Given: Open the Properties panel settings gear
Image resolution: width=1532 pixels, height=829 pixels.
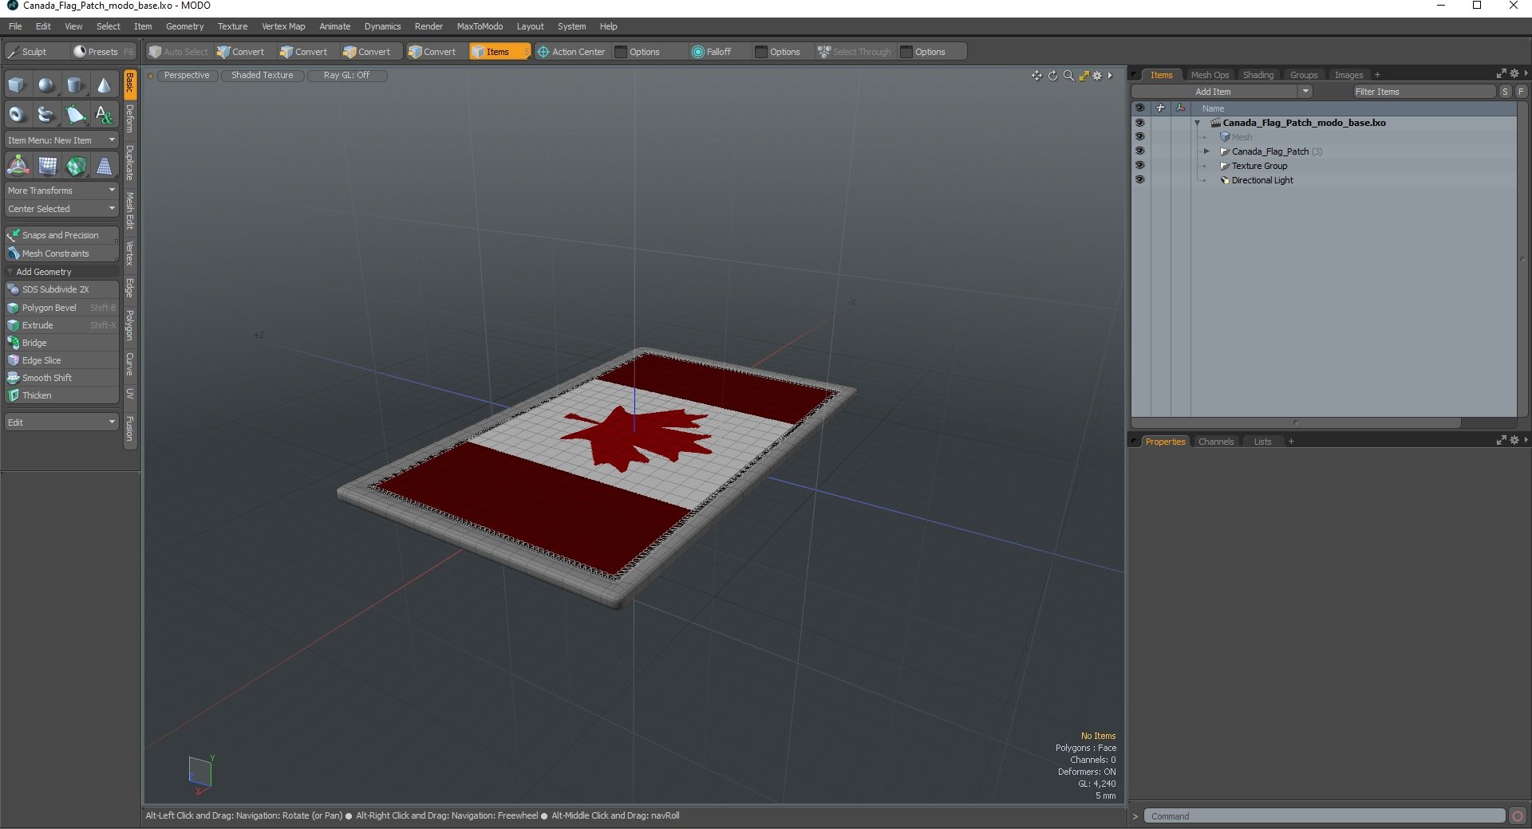Looking at the screenshot, I should (1514, 440).
